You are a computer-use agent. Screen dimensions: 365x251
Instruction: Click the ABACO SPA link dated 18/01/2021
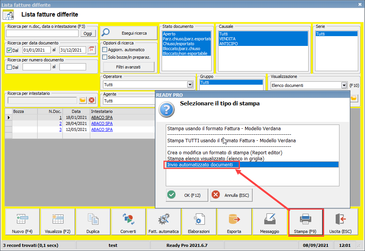(102, 117)
